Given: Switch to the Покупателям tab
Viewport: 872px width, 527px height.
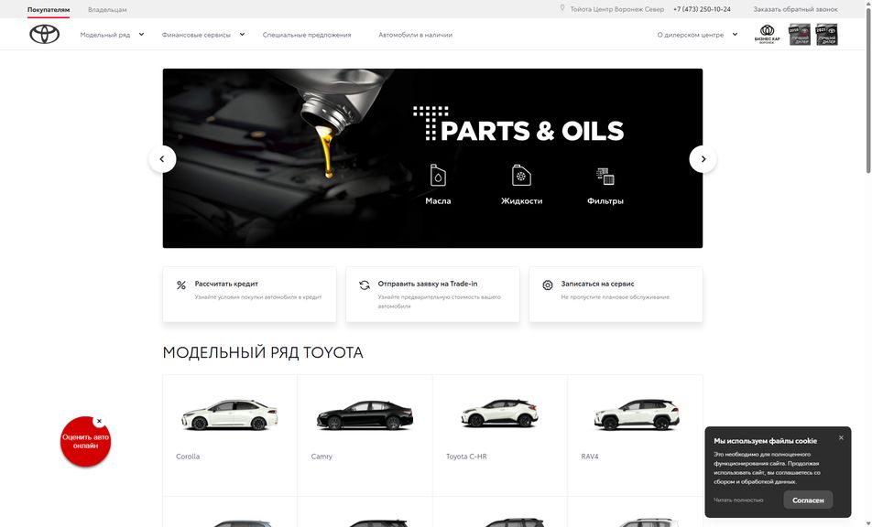Looking at the screenshot, I should 49,9.
